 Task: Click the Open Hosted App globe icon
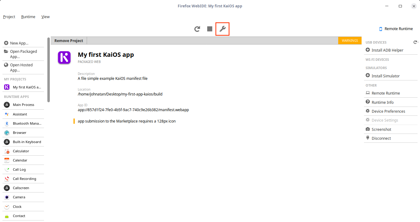point(6,65)
